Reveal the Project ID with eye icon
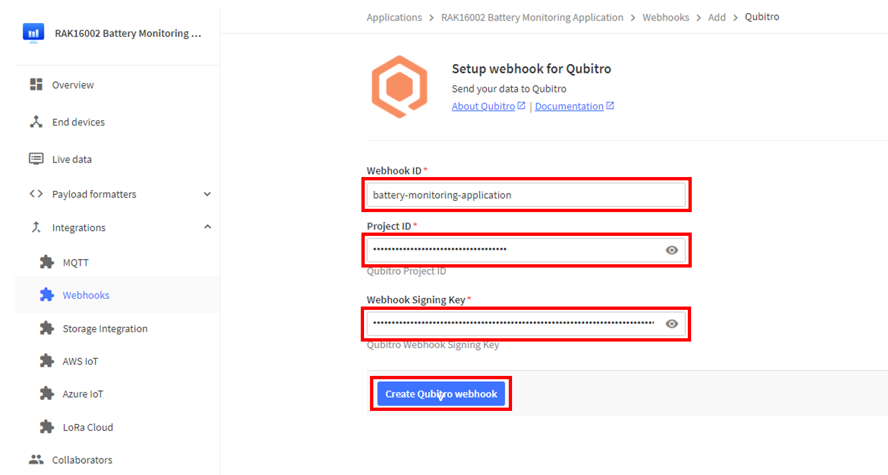The image size is (888, 475). pos(672,250)
